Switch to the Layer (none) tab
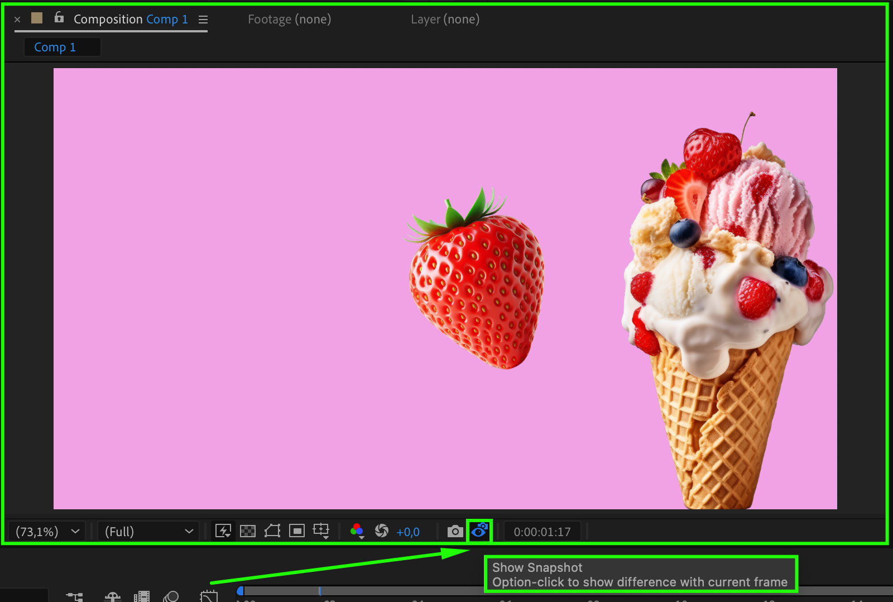This screenshot has height=602, width=893. point(445,20)
